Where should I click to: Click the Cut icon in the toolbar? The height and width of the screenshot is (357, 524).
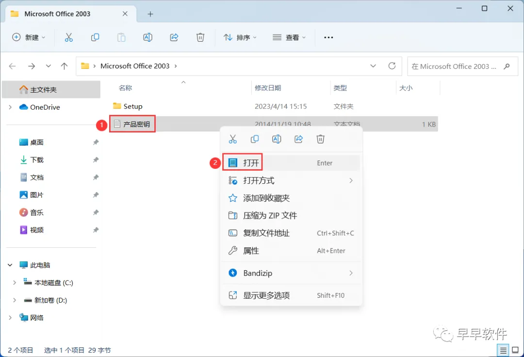[x=68, y=37]
